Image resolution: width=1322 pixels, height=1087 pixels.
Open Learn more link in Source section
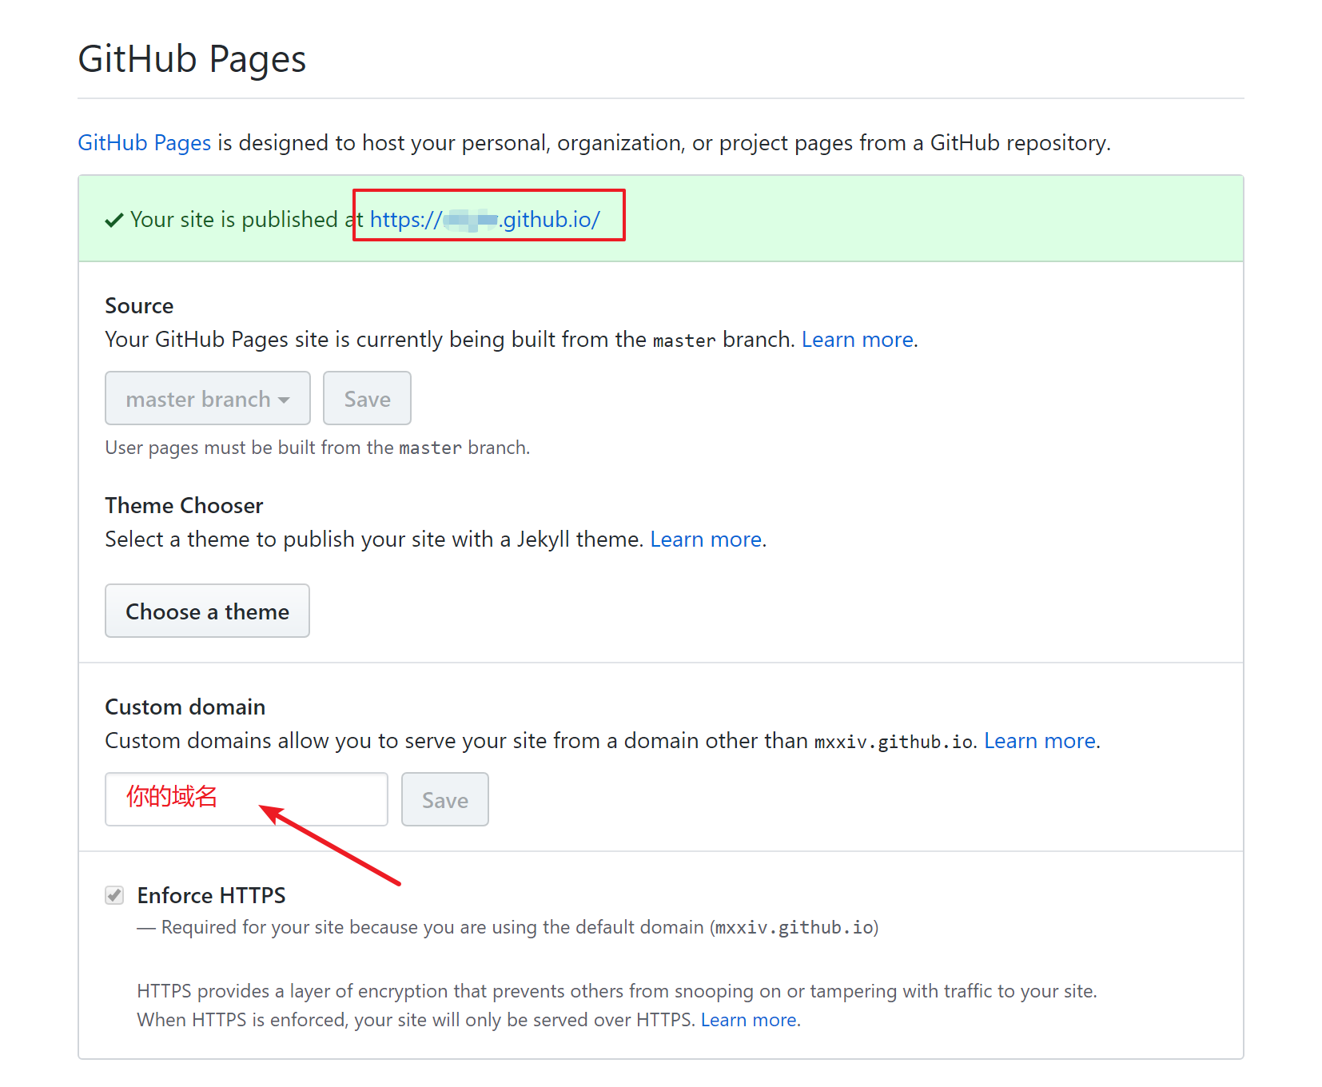click(x=857, y=340)
